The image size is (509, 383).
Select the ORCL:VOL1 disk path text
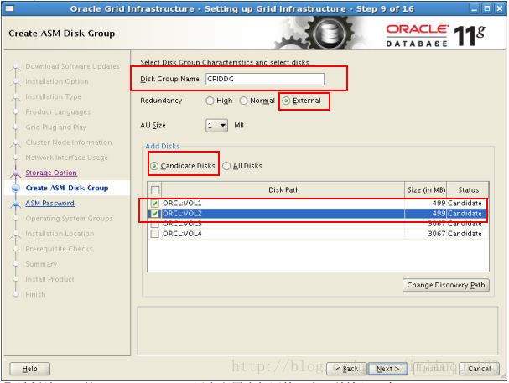click(182, 204)
